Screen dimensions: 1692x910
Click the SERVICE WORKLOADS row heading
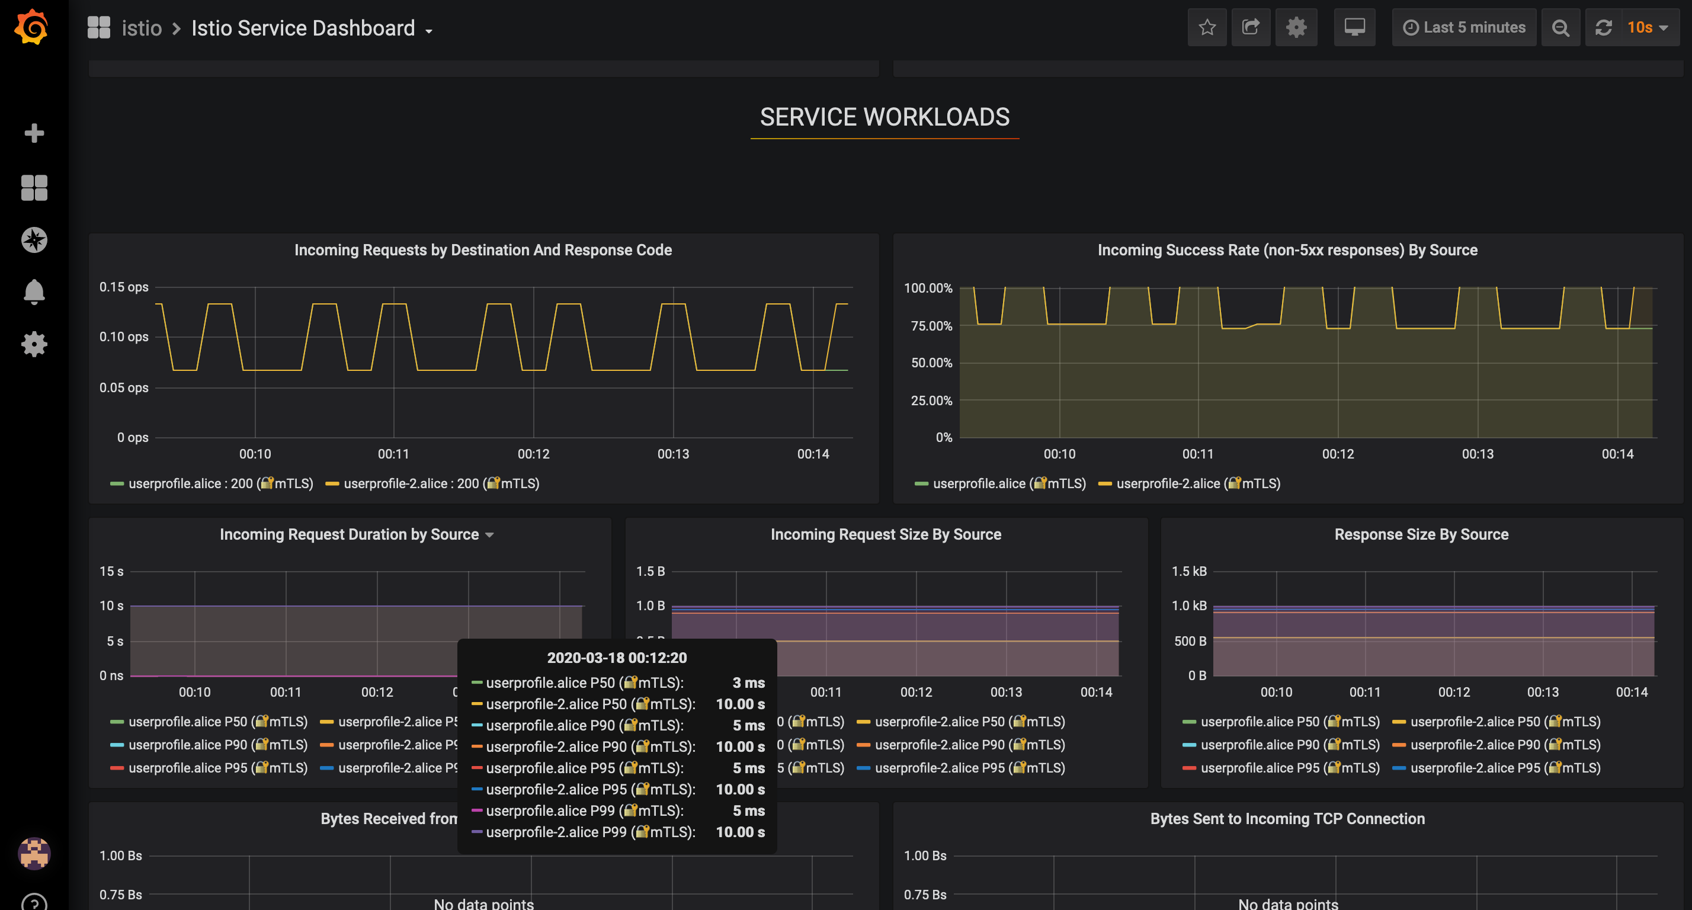[x=884, y=117]
